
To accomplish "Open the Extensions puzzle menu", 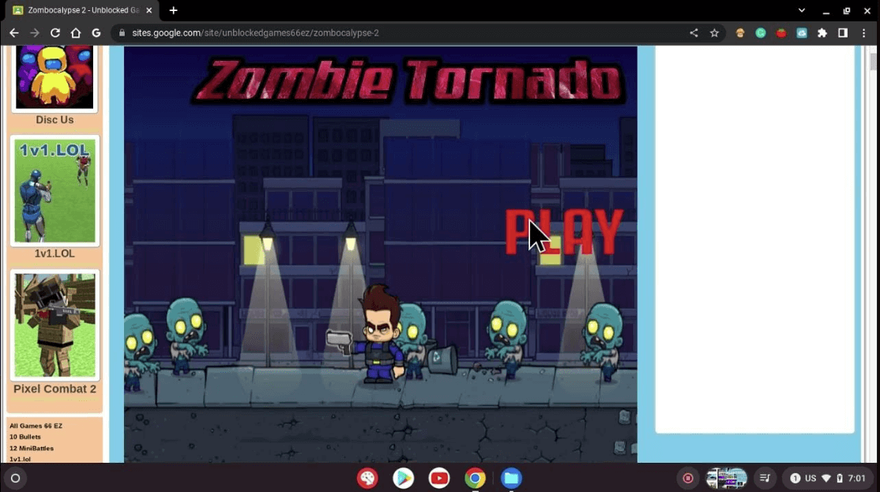I will [x=822, y=33].
